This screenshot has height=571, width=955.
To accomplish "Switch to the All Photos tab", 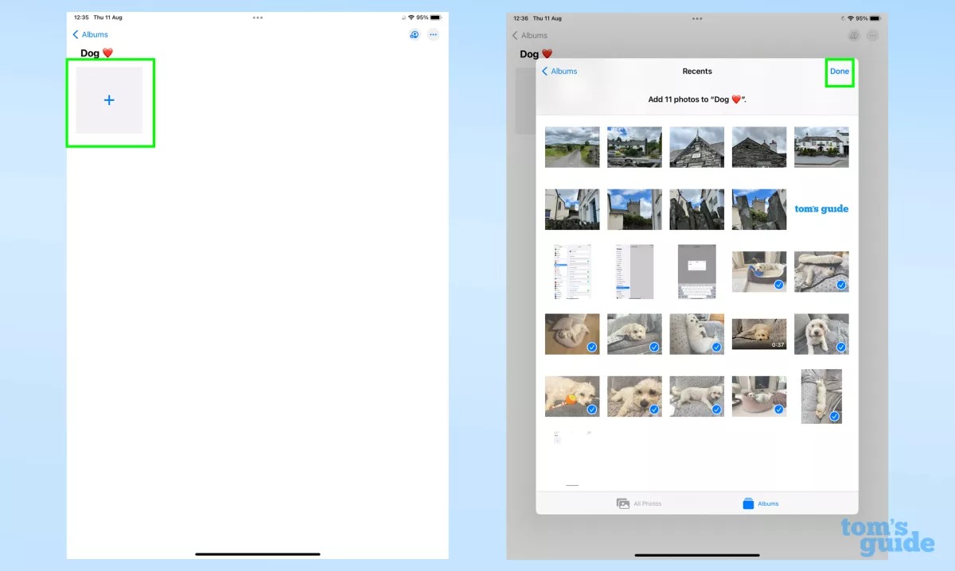I will click(640, 503).
